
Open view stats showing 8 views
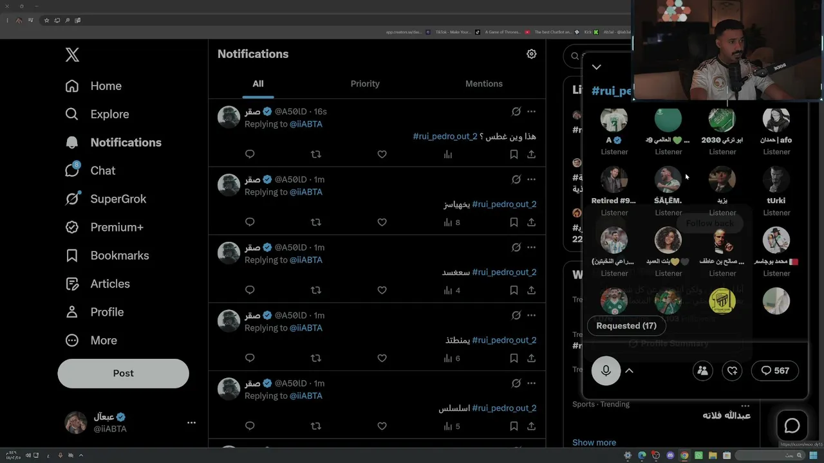[x=451, y=222]
